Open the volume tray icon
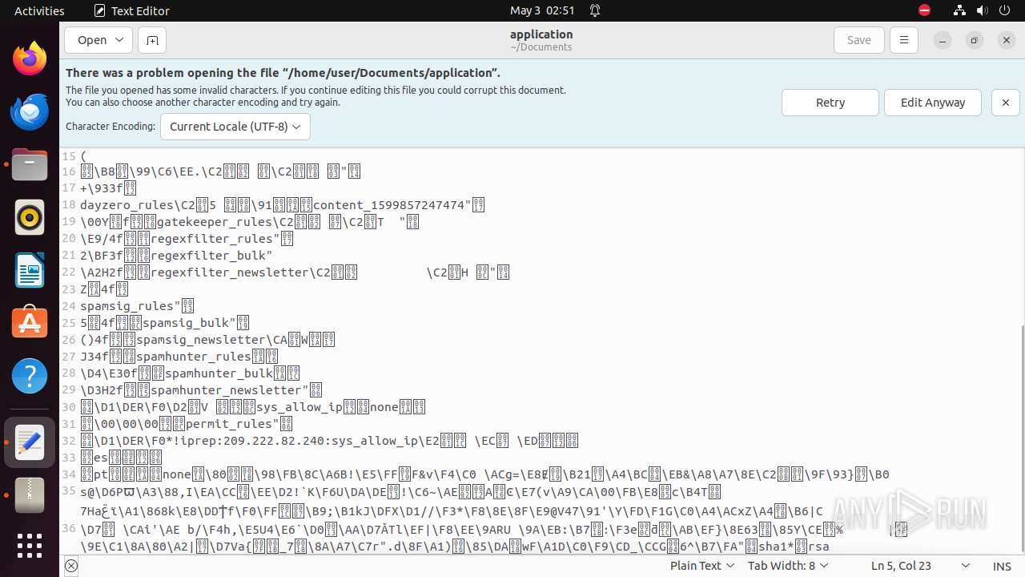This screenshot has height=577, width=1025. [x=983, y=10]
